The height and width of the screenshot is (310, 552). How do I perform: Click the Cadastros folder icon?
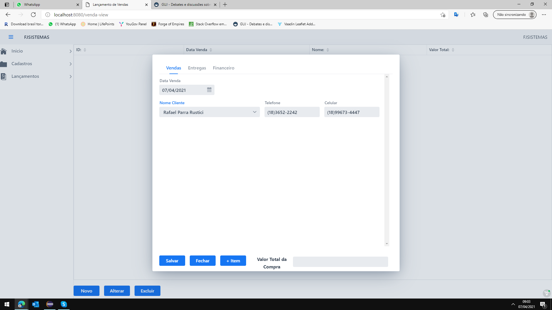point(4,64)
